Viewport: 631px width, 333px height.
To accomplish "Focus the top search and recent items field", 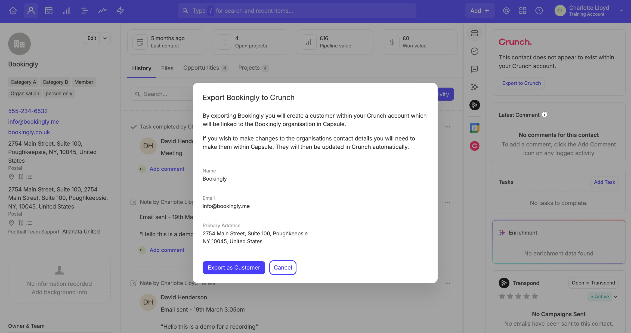I will (x=297, y=11).
